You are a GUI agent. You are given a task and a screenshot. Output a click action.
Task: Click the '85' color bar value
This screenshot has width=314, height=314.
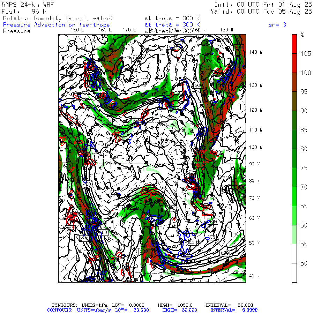tap(304, 130)
